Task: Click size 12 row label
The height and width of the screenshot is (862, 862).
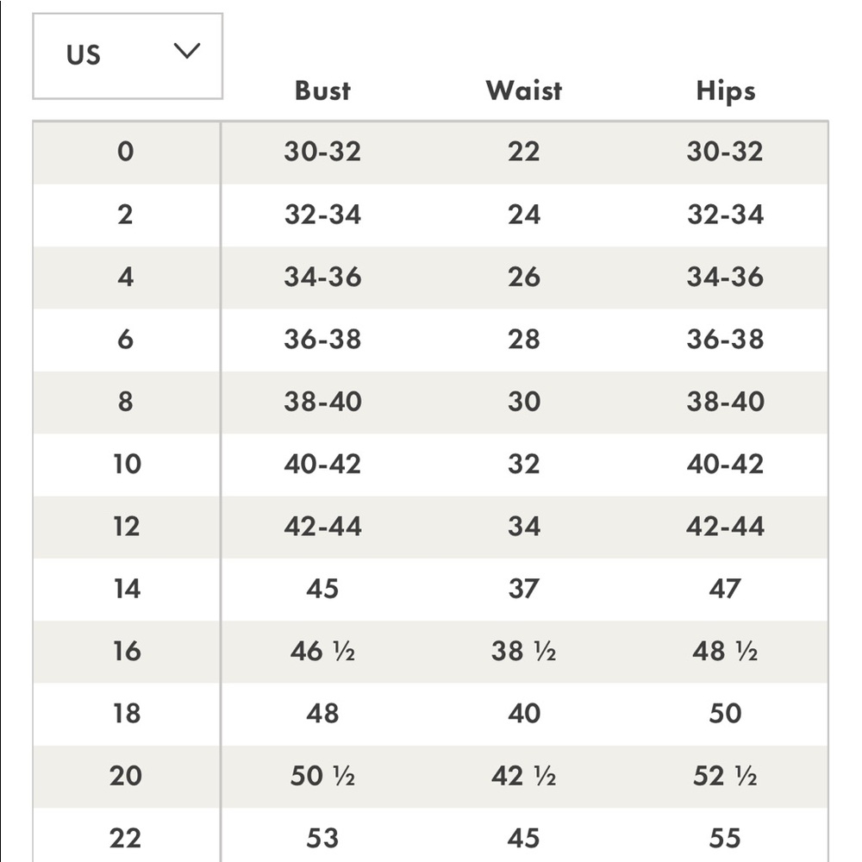Action: pyautogui.click(x=127, y=527)
